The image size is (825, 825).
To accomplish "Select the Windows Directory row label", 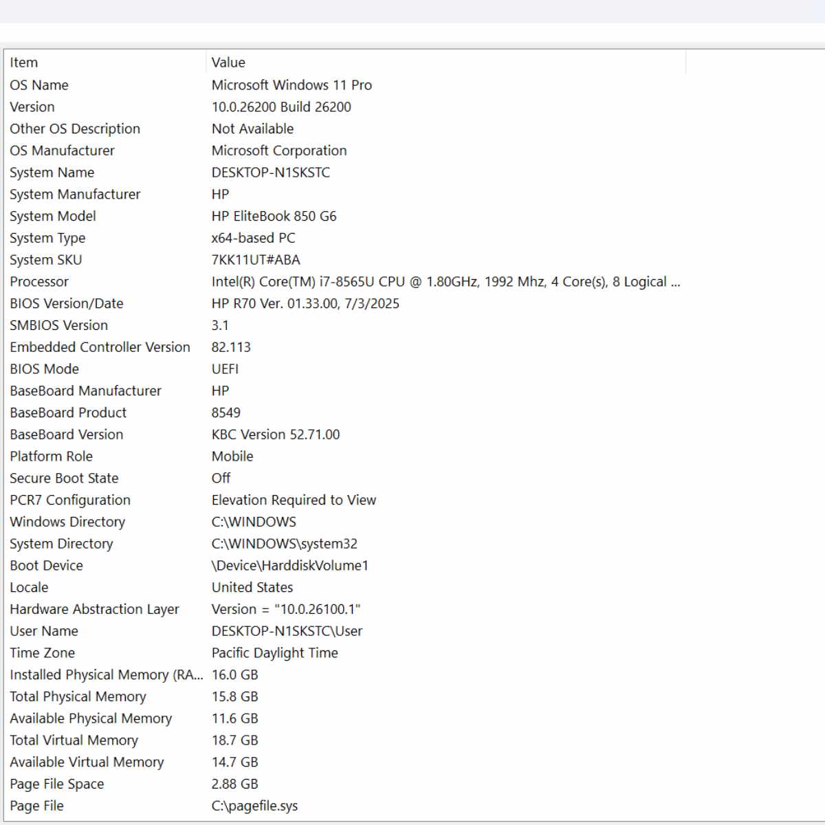I will tap(67, 522).
